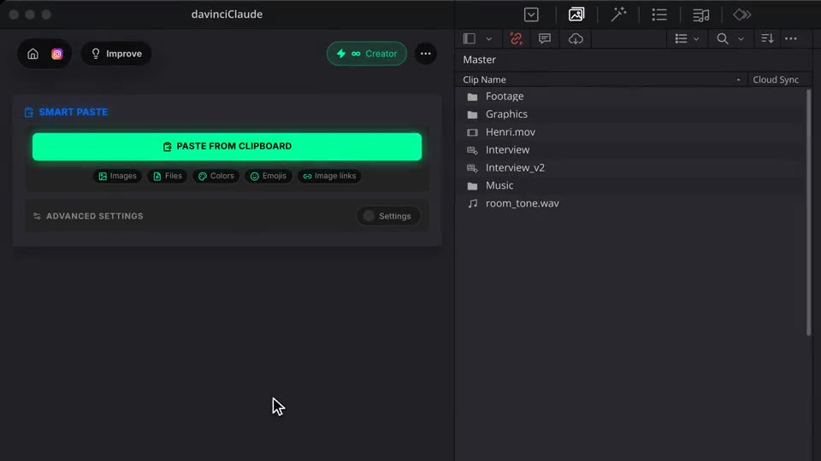Open the search options chevron
The image size is (821, 461).
pos(741,38)
